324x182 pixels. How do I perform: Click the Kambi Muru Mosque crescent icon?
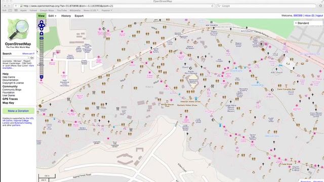click(191, 68)
